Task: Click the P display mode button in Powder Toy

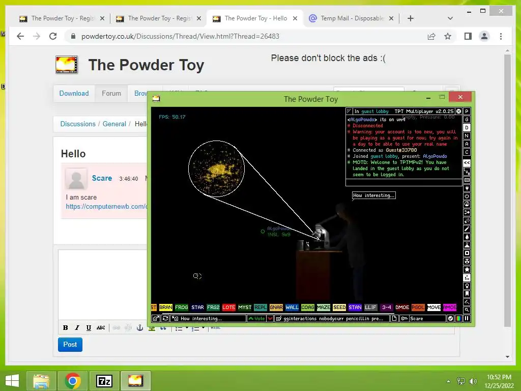Action: pos(467,111)
